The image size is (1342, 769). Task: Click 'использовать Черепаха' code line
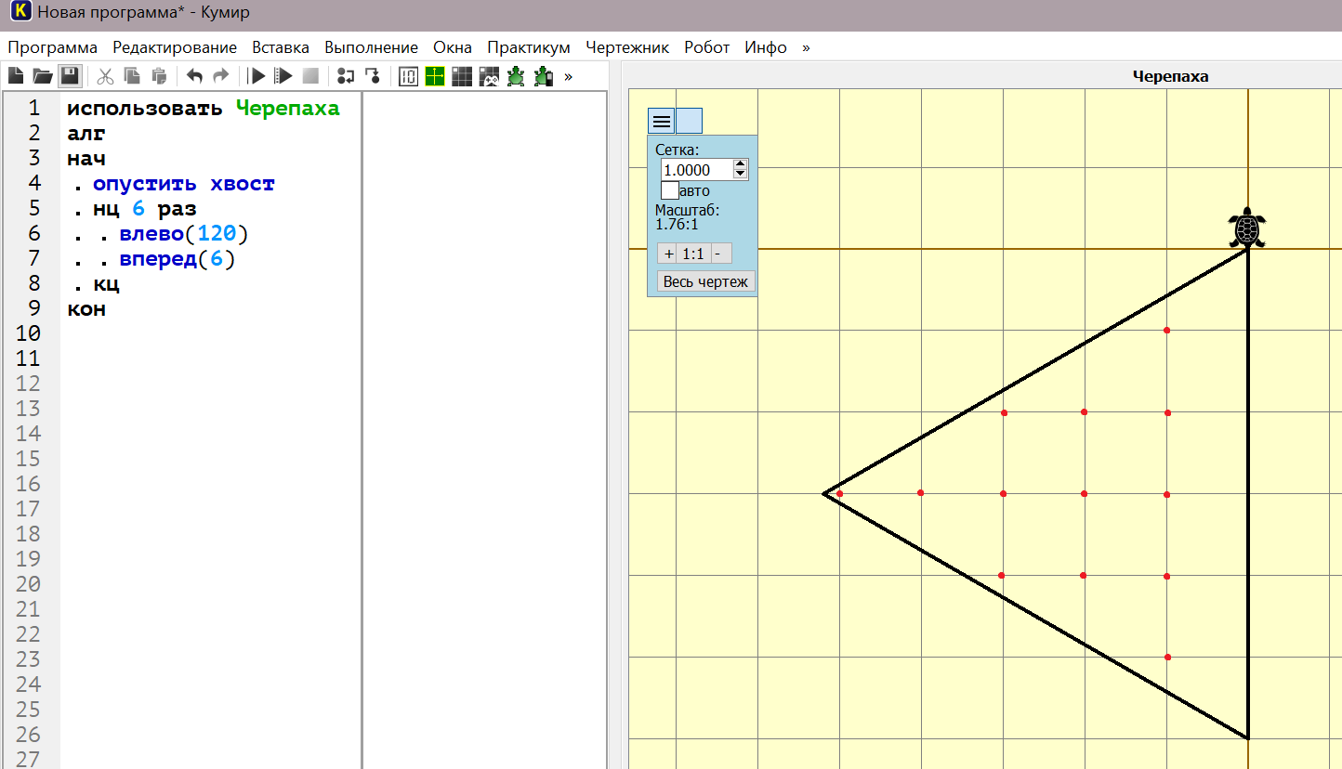point(204,108)
